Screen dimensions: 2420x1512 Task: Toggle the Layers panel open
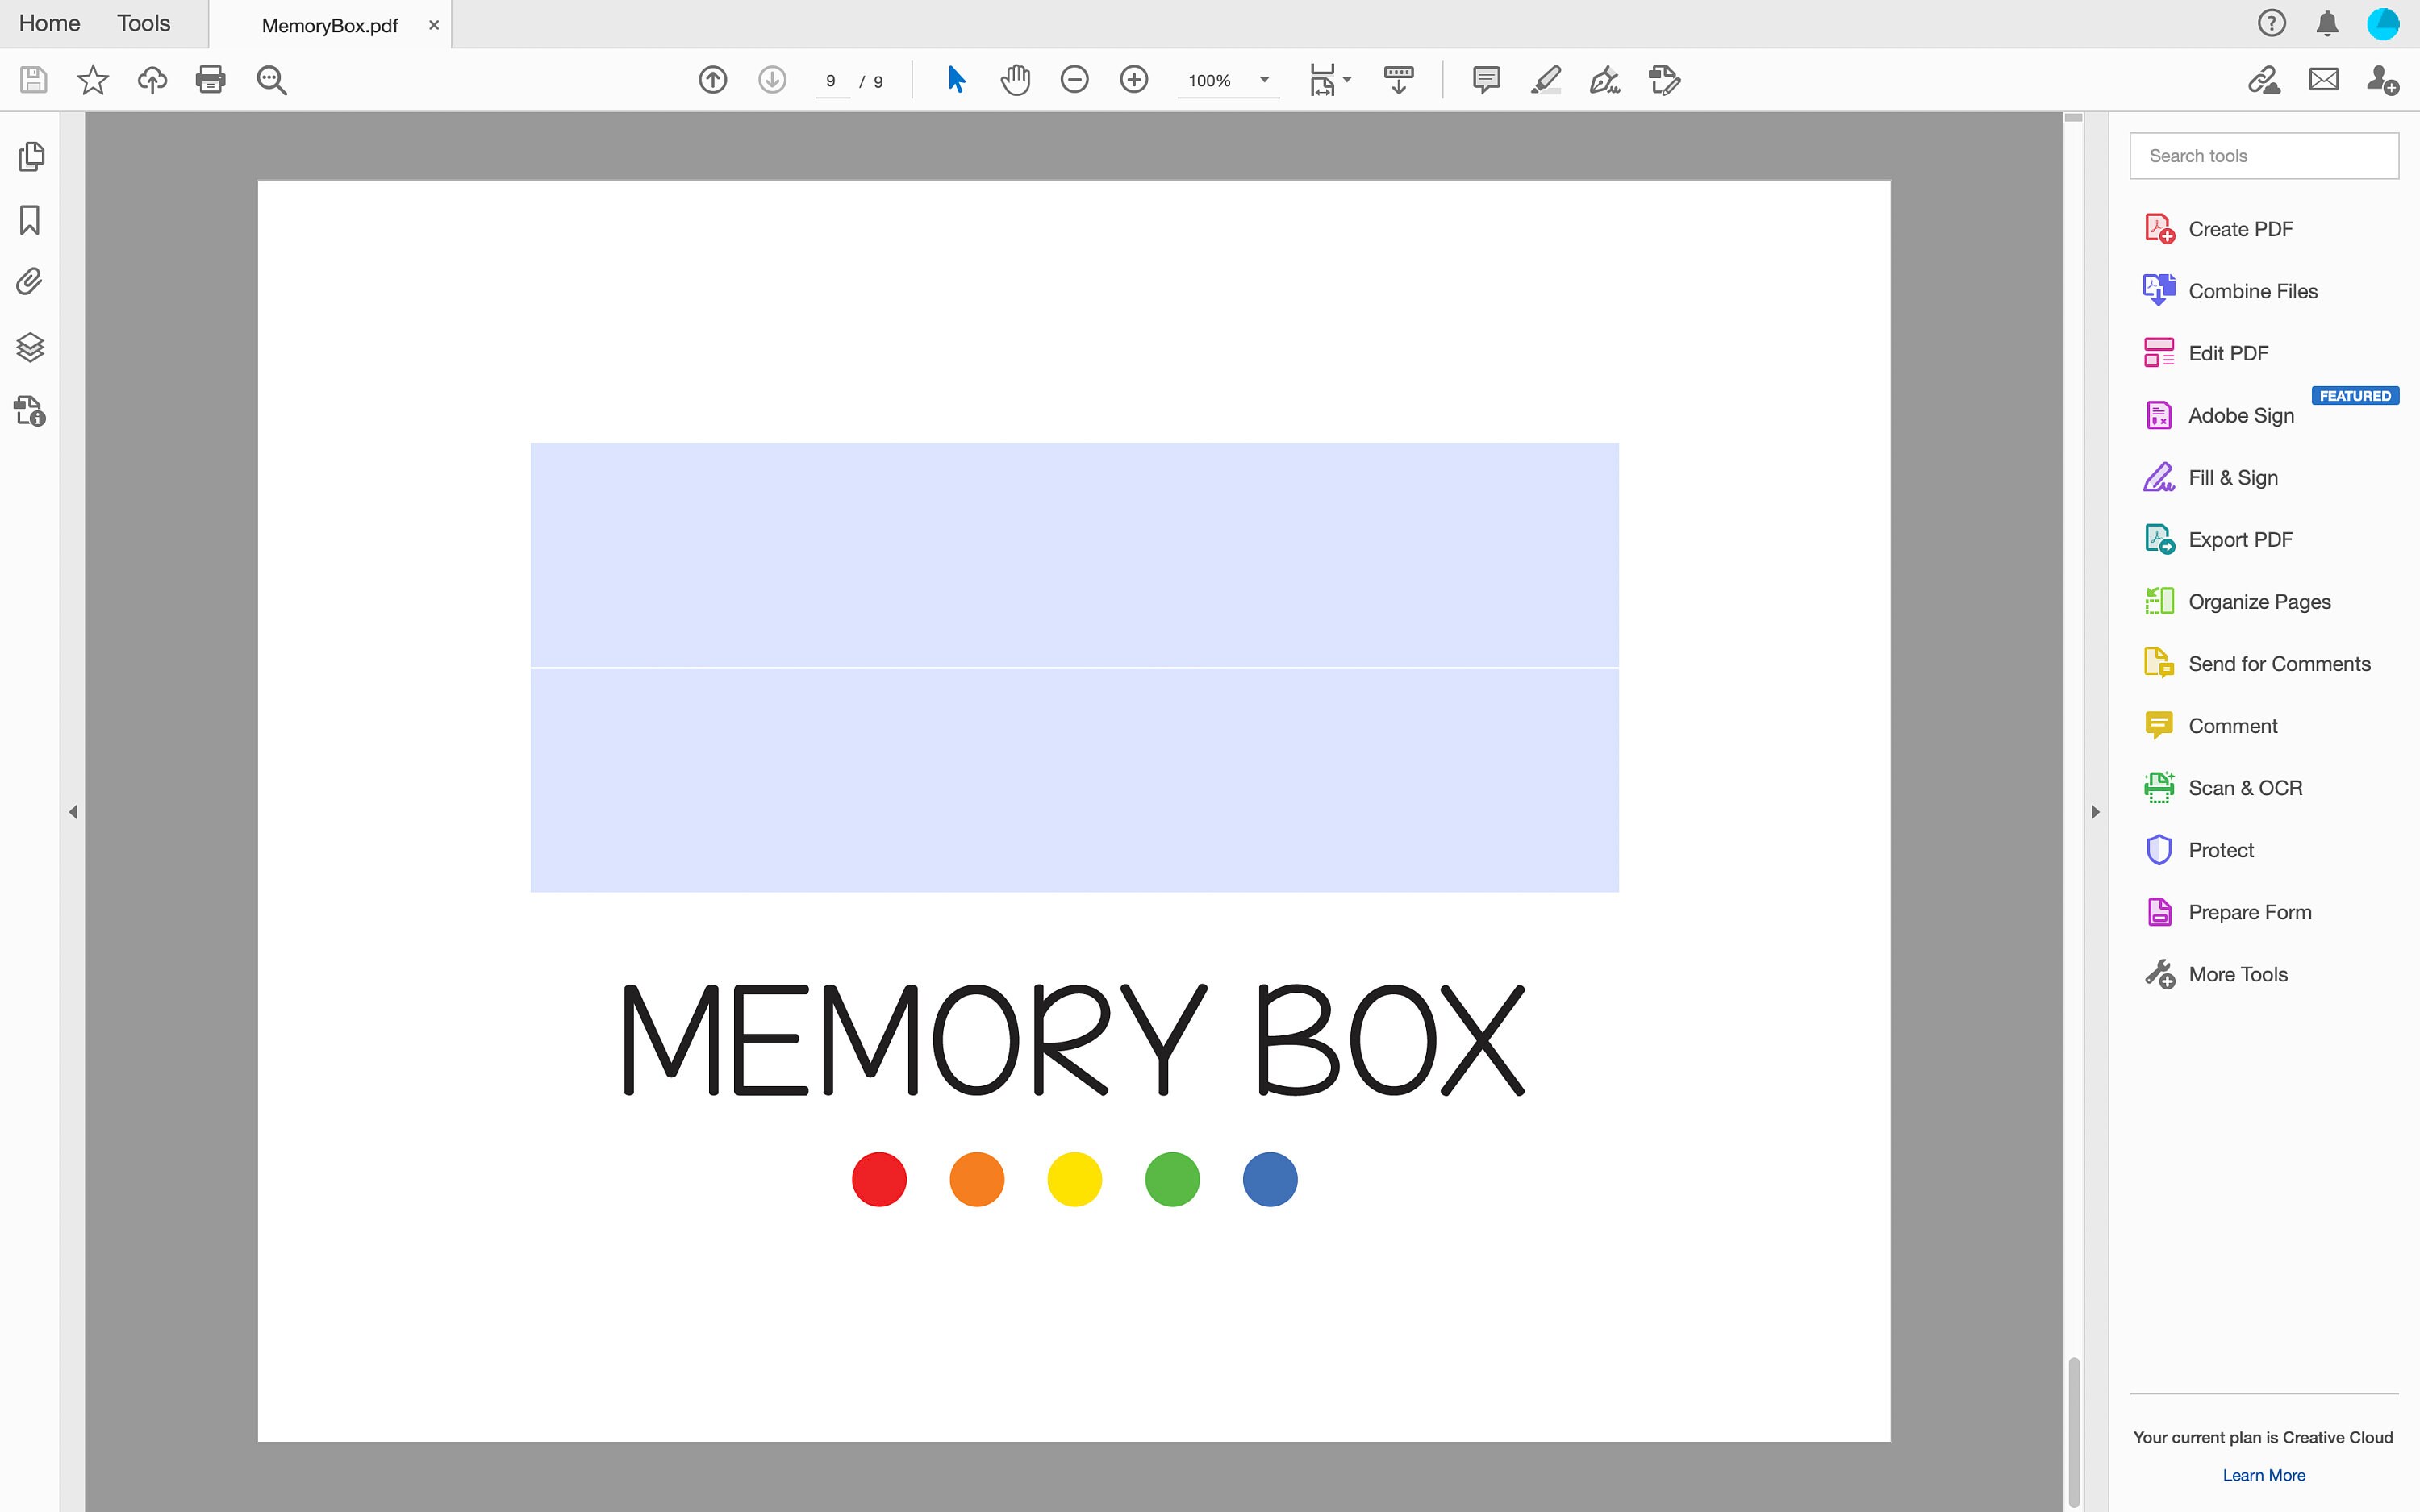pos(31,347)
